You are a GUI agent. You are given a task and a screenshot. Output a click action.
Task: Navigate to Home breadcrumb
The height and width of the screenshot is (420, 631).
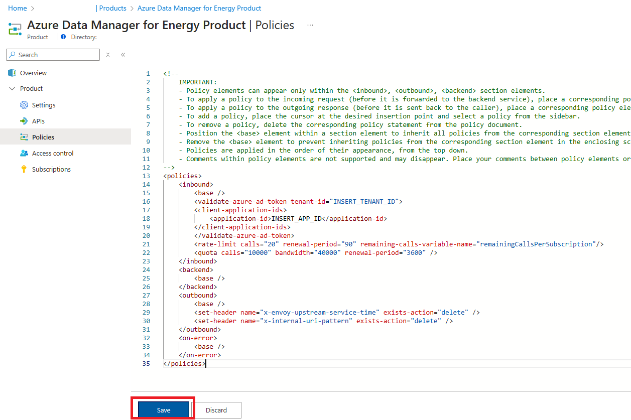tap(18, 8)
